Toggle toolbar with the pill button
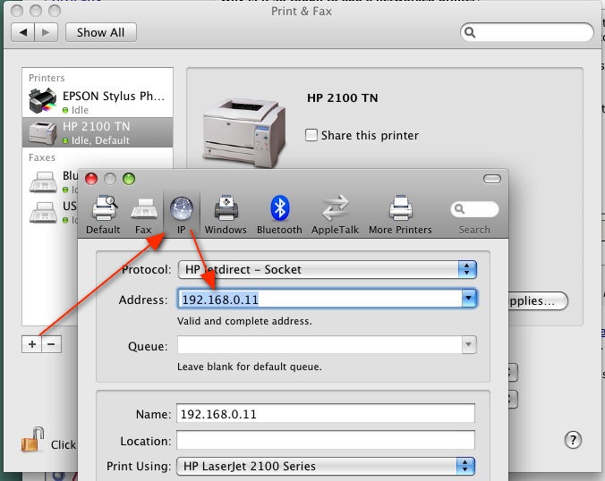The height and width of the screenshot is (481, 605). pos(492,179)
